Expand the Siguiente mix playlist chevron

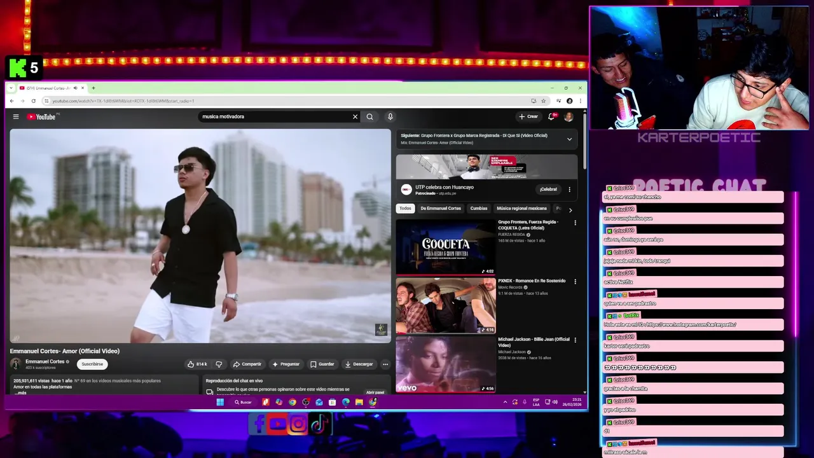(569, 139)
